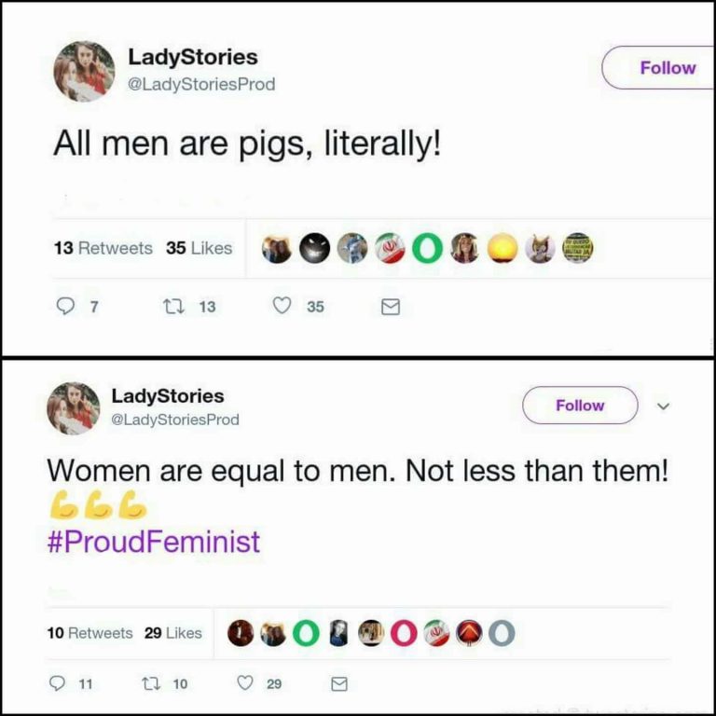Click the green circle avatar among first tweet likers

(426, 248)
